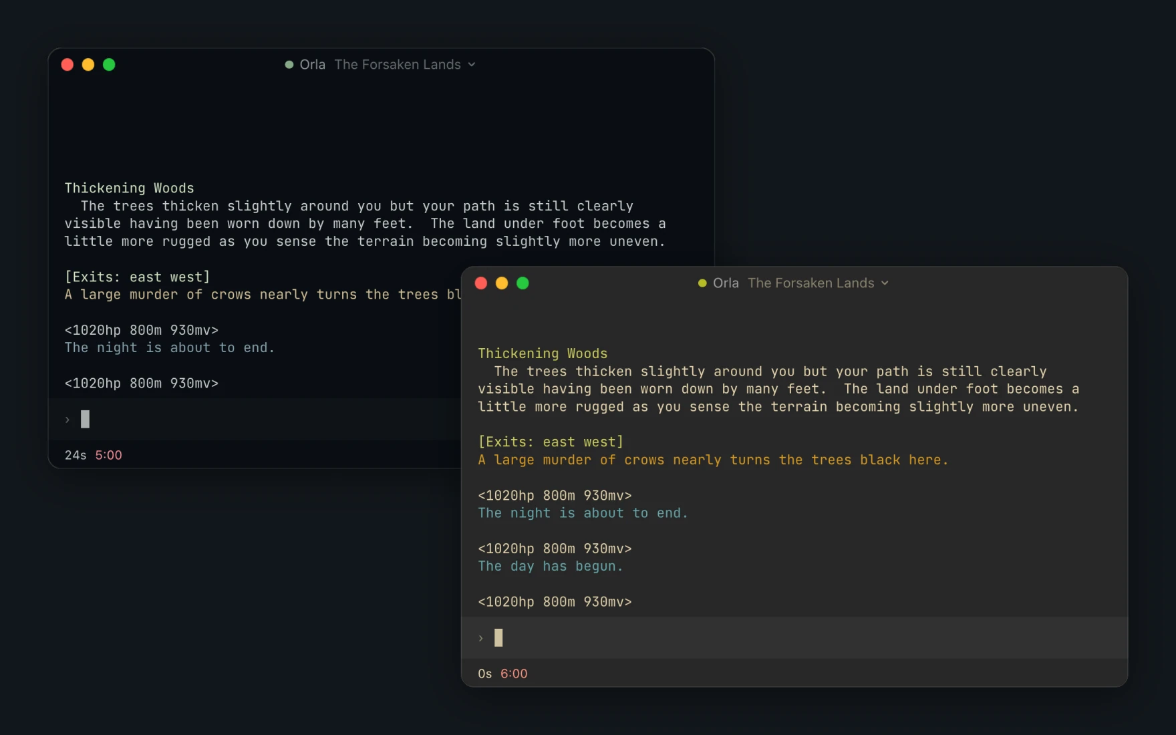Click orange murder of crows line in front window
Screen dimensions: 1176x735
tap(713, 460)
